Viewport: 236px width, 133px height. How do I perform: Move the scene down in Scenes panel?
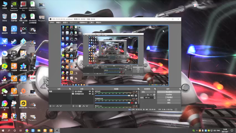(x=61, y=106)
